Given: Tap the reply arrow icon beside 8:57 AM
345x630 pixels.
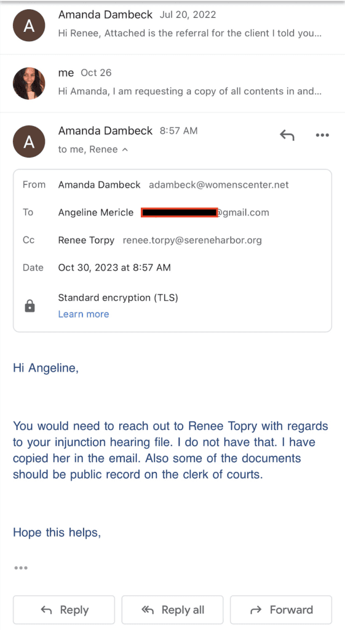Looking at the screenshot, I should coord(287,135).
